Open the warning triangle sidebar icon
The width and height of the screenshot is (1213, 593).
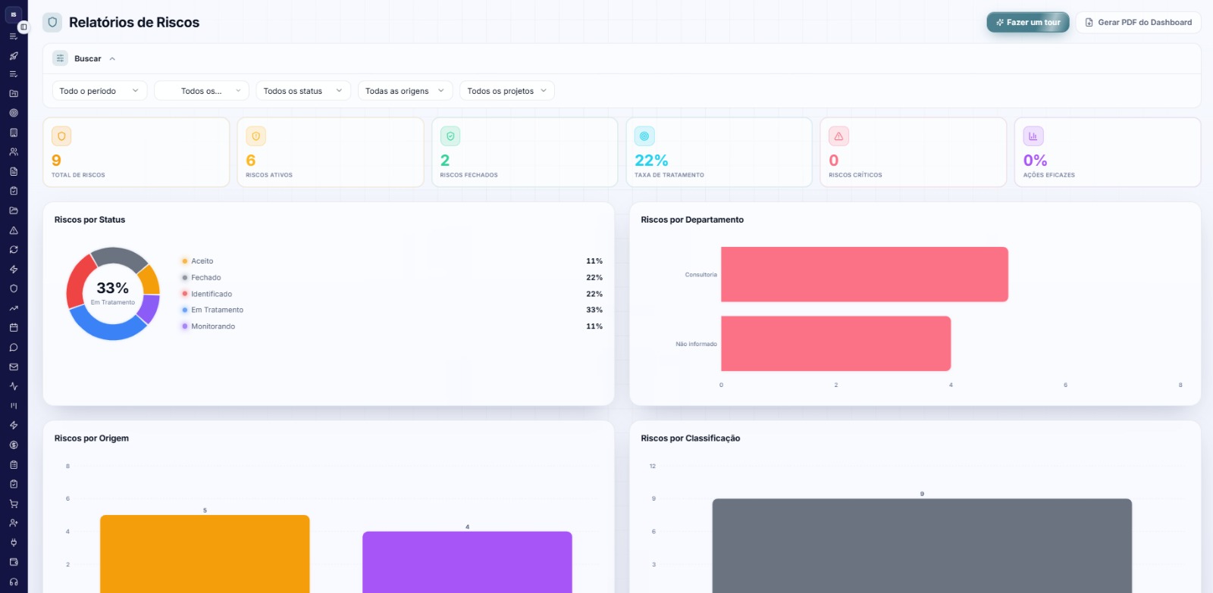coord(14,230)
